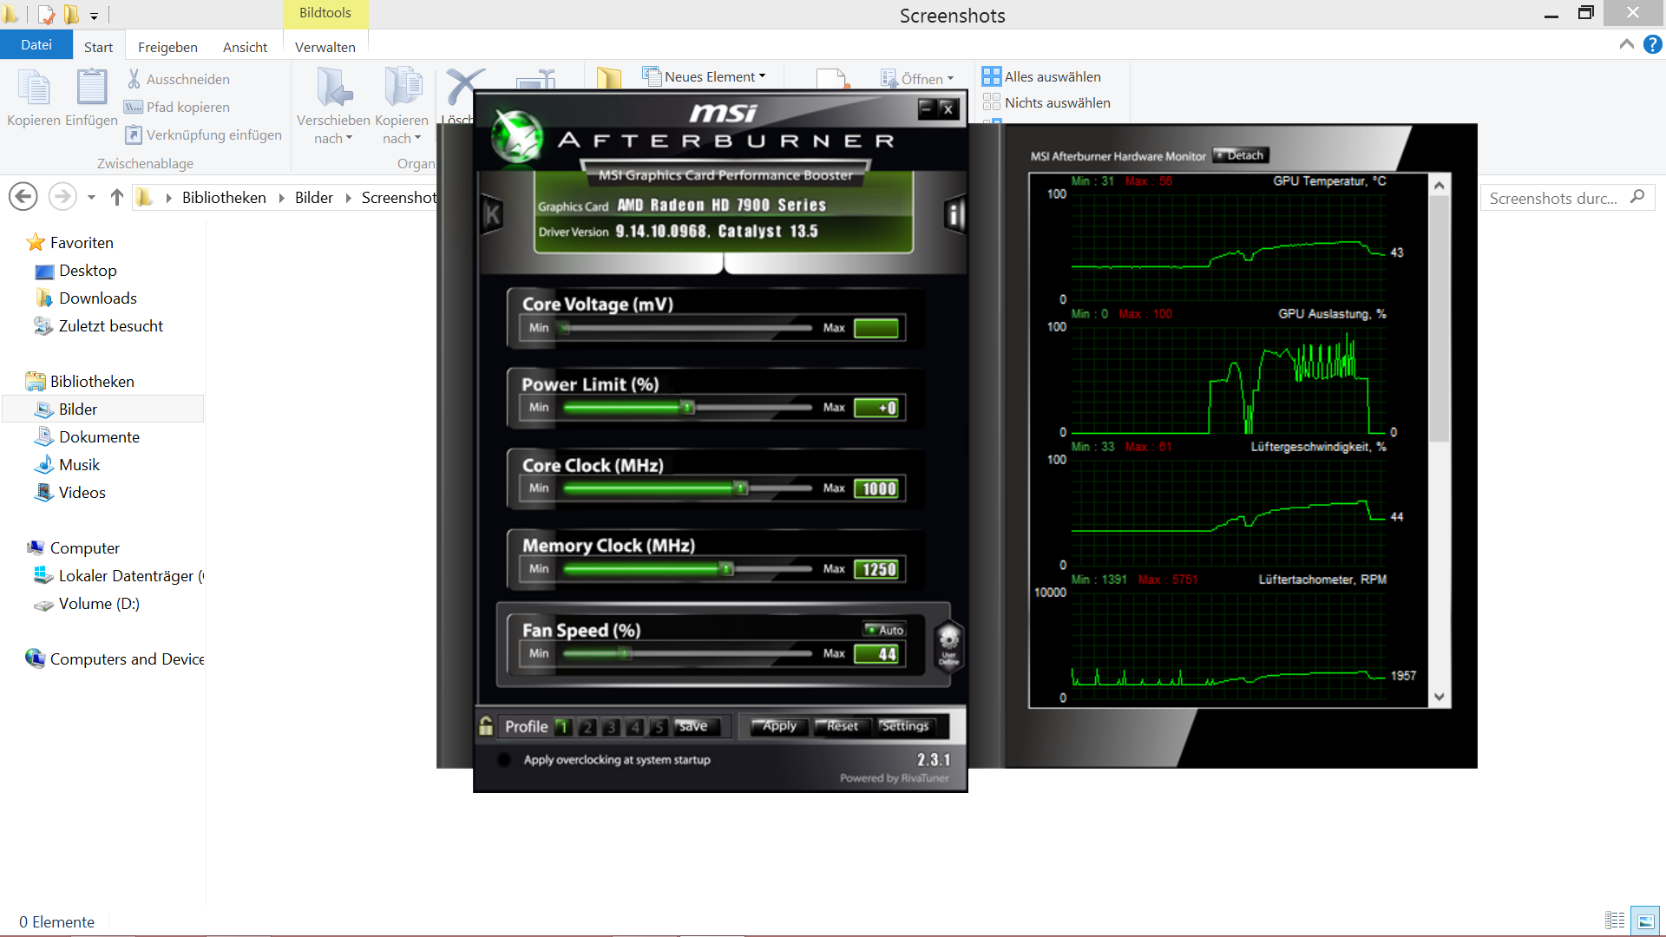Collapse the Explorer ribbon with the chevron
The height and width of the screenshot is (937, 1666).
click(1626, 45)
